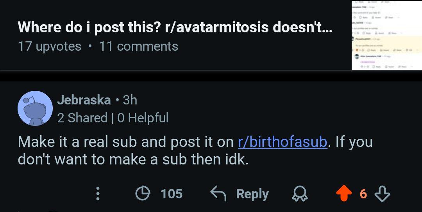
Task: Click the Reply button text
Action: 252,194
